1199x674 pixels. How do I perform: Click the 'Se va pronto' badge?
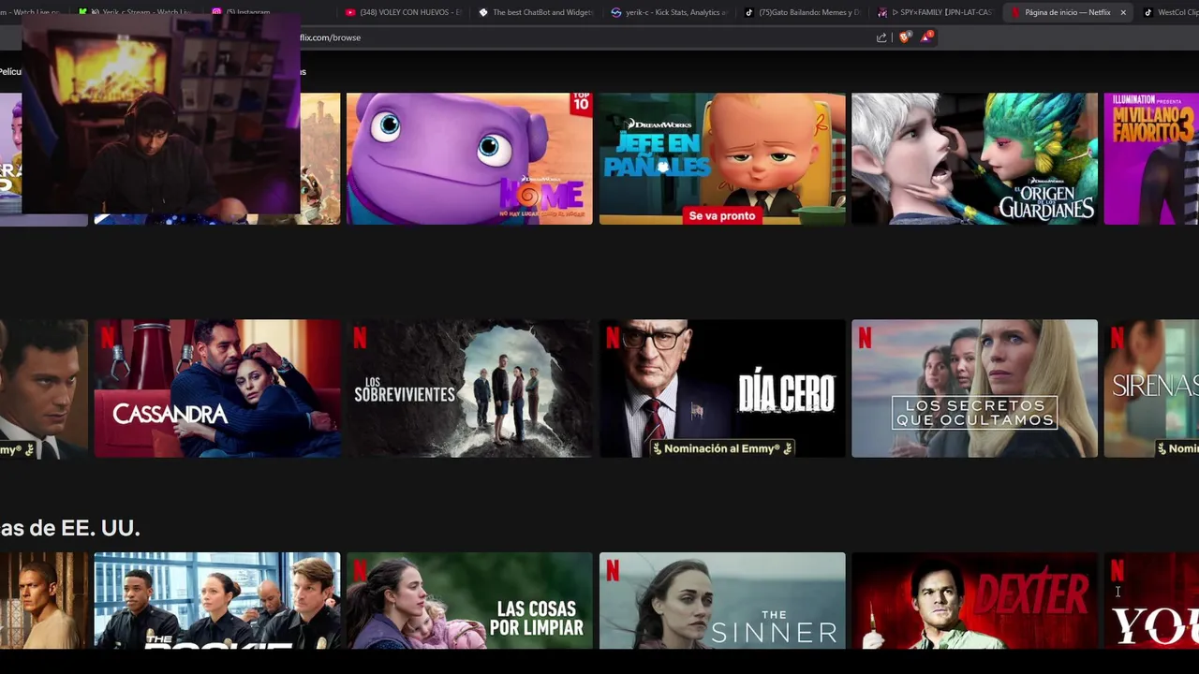point(721,215)
